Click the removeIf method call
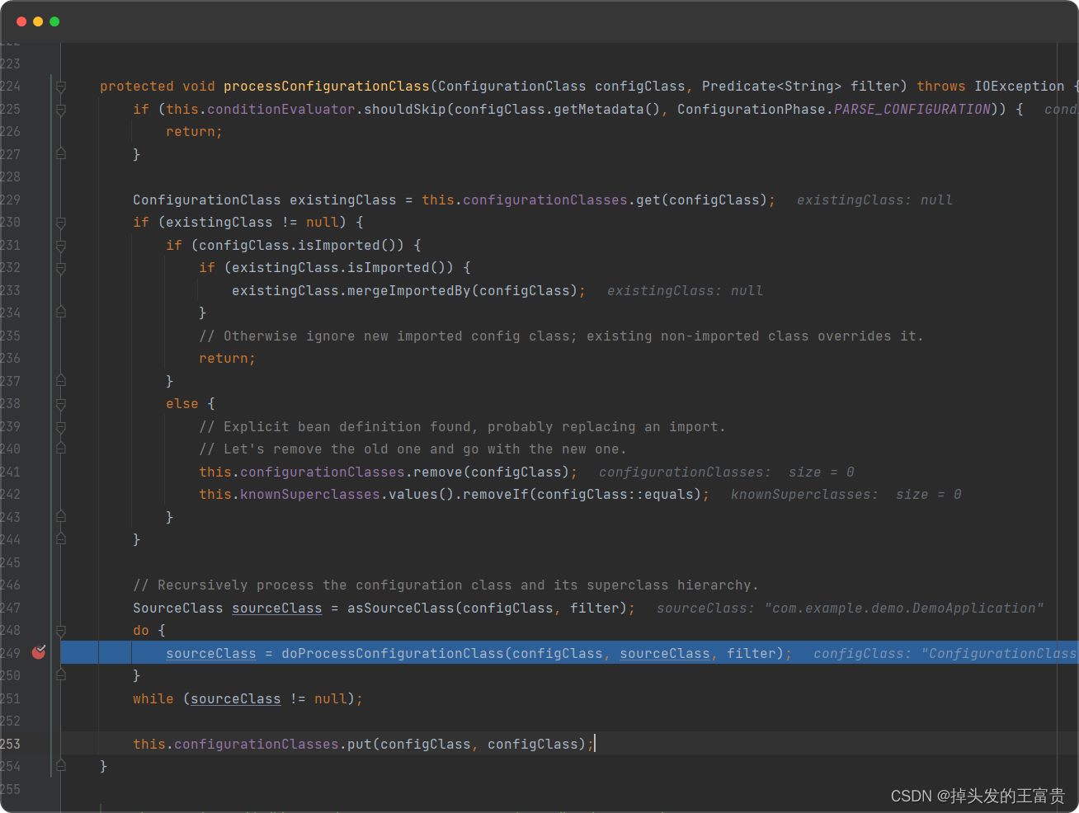 point(495,495)
